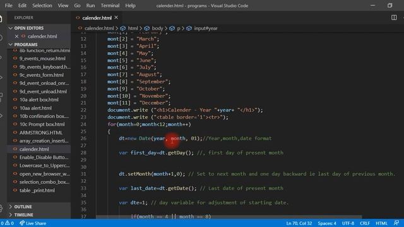Click the html breadcrumb element
Viewport: 404px width, 227px height.
point(133,28)
